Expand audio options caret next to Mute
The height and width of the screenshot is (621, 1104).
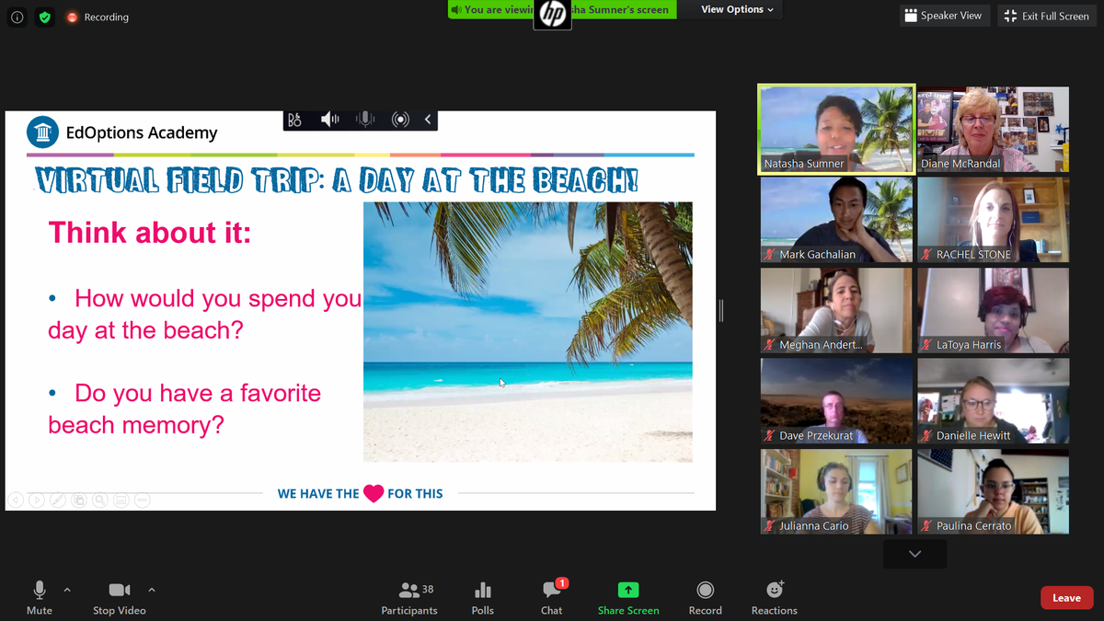click(x=67, y=590)
